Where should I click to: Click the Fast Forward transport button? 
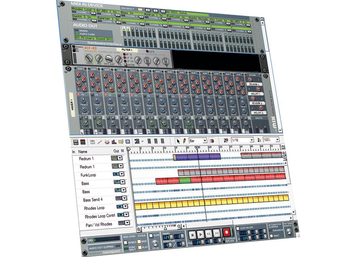click(x=216, y=233)
